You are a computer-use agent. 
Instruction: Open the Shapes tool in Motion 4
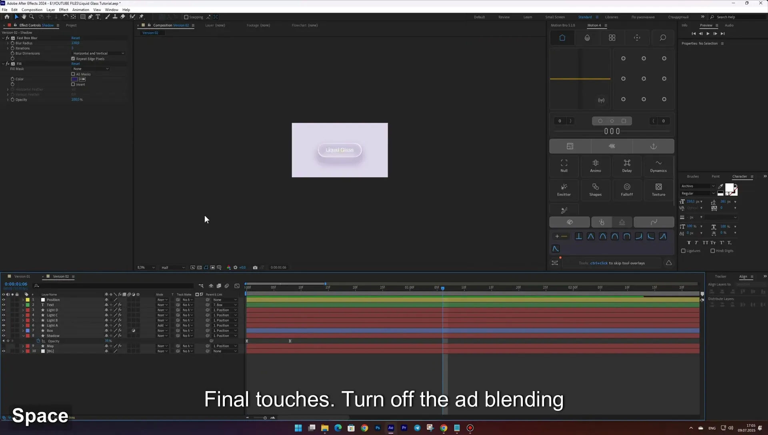(x=596, y=190)
